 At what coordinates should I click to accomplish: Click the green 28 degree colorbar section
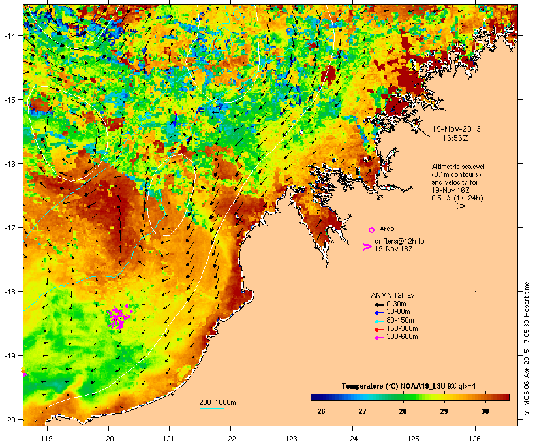coord(403,397)
